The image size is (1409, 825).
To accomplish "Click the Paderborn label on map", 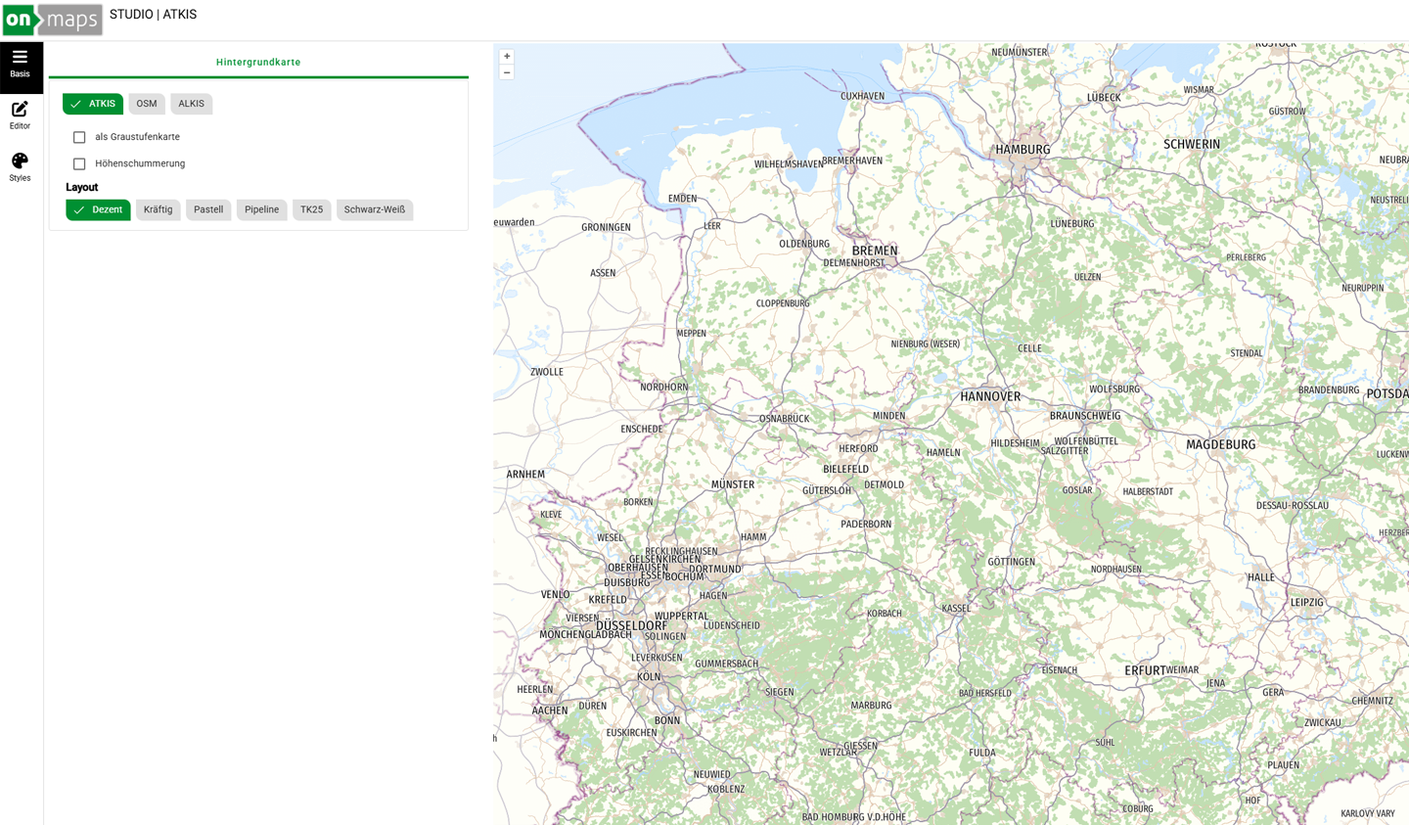I will (866, 524).
